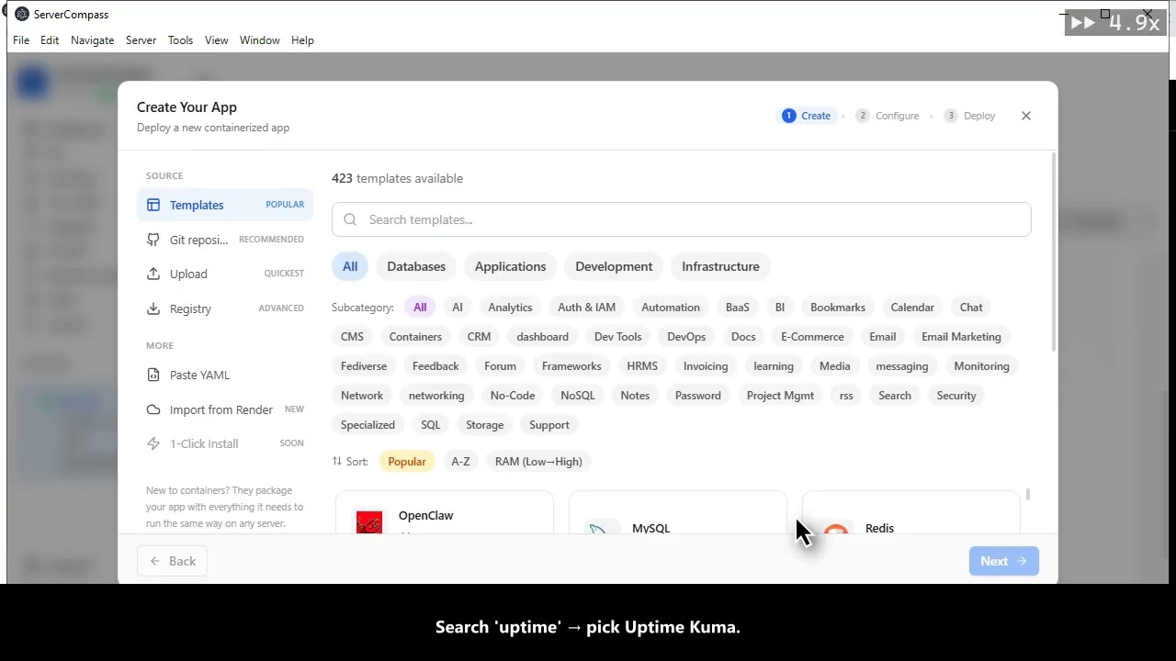
Task: Sort templates by RAM Low to High
Action: [x=538, y=462]
